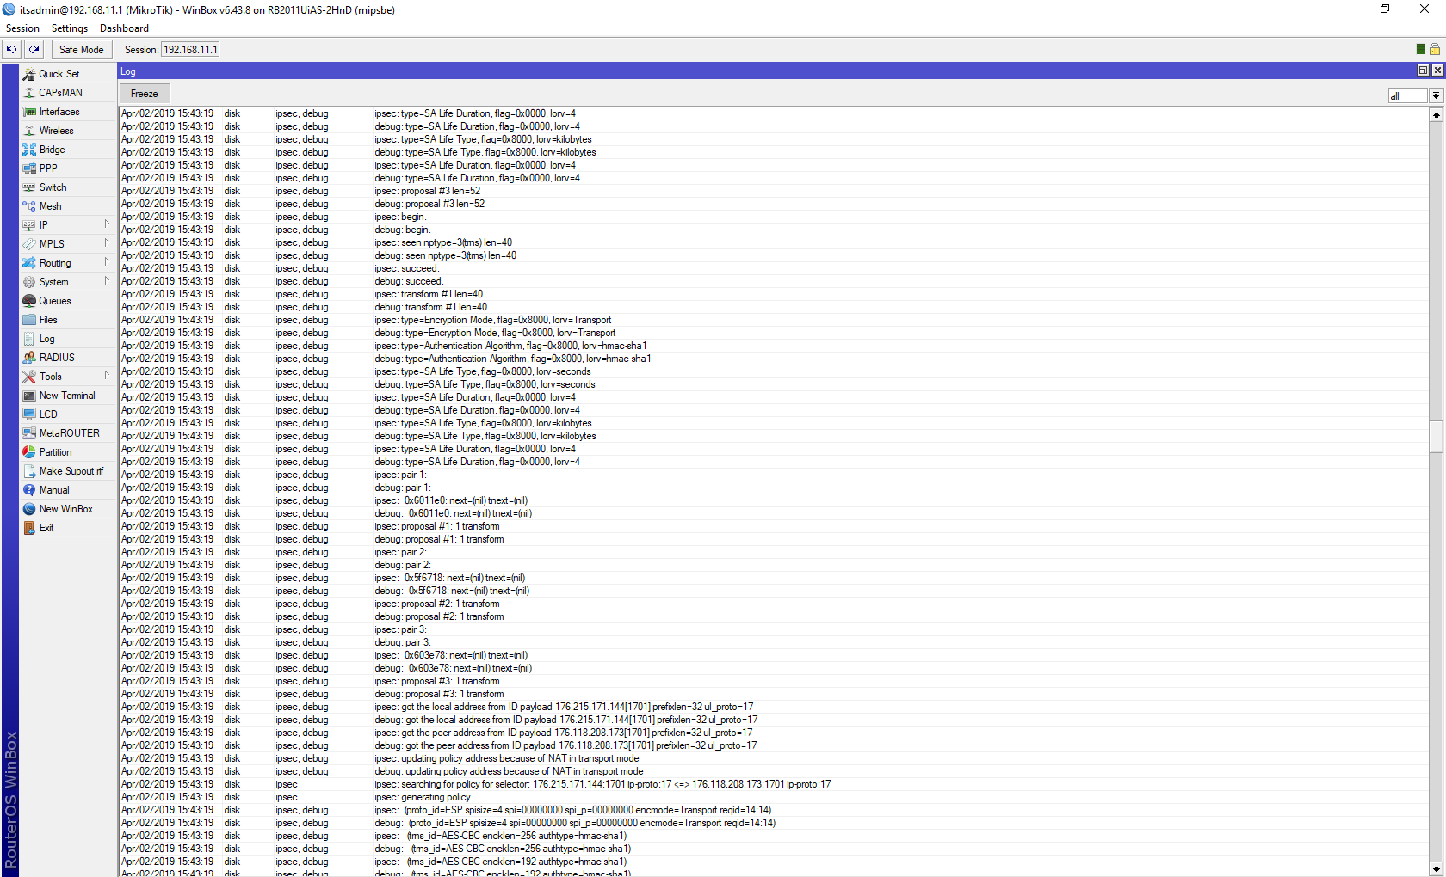Click the log scrollbar up arrow
The width and height of the screenshot is (1446, 877).
coord(1436,114)
